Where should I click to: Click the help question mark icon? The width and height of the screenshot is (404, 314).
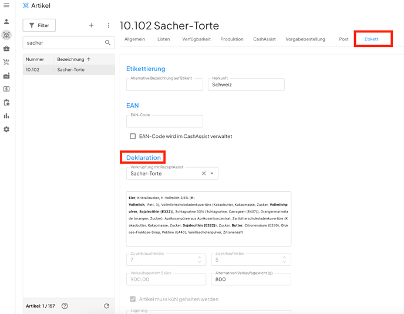[65, 306]
